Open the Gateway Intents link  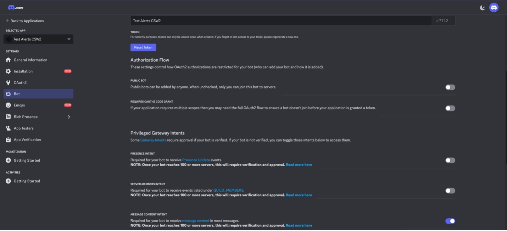coord(153,140)
